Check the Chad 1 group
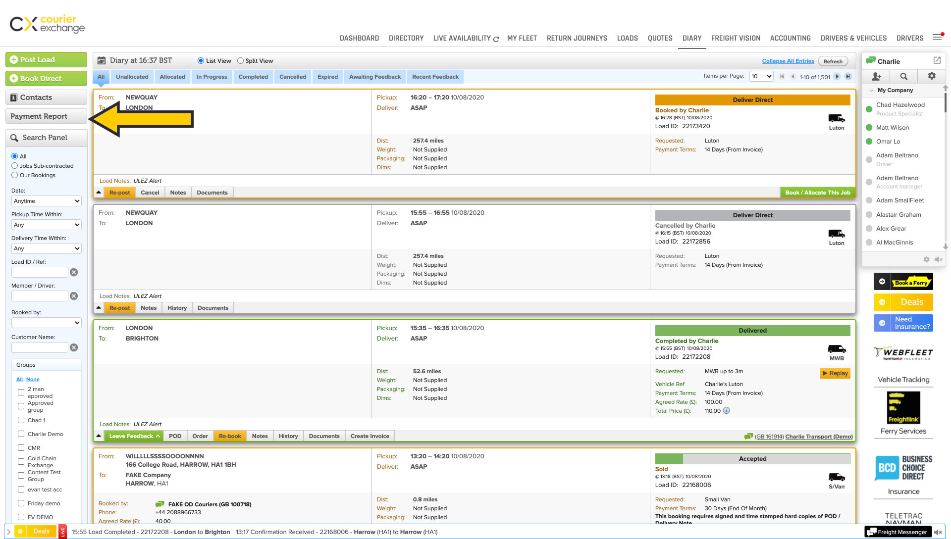 pyautogui.click(x=21, y=420)
